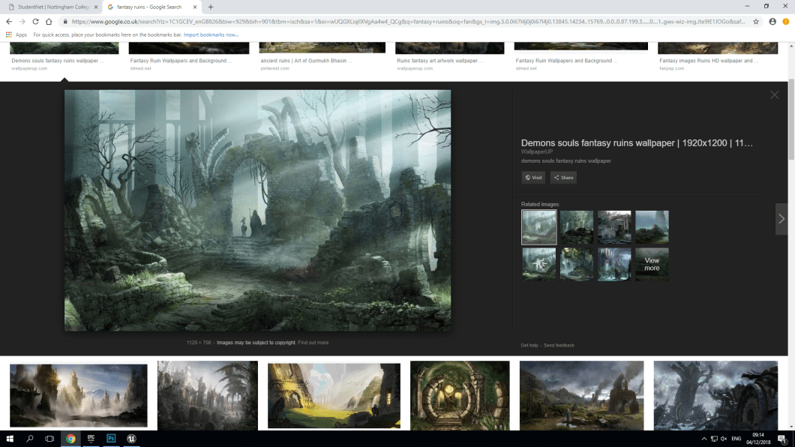Open the Find out more copyright link

[x=313, y=343]
